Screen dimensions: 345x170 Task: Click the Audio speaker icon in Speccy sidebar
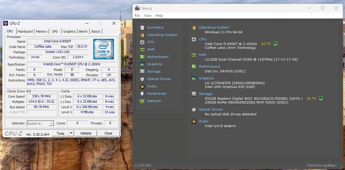[x=142, y=86]
